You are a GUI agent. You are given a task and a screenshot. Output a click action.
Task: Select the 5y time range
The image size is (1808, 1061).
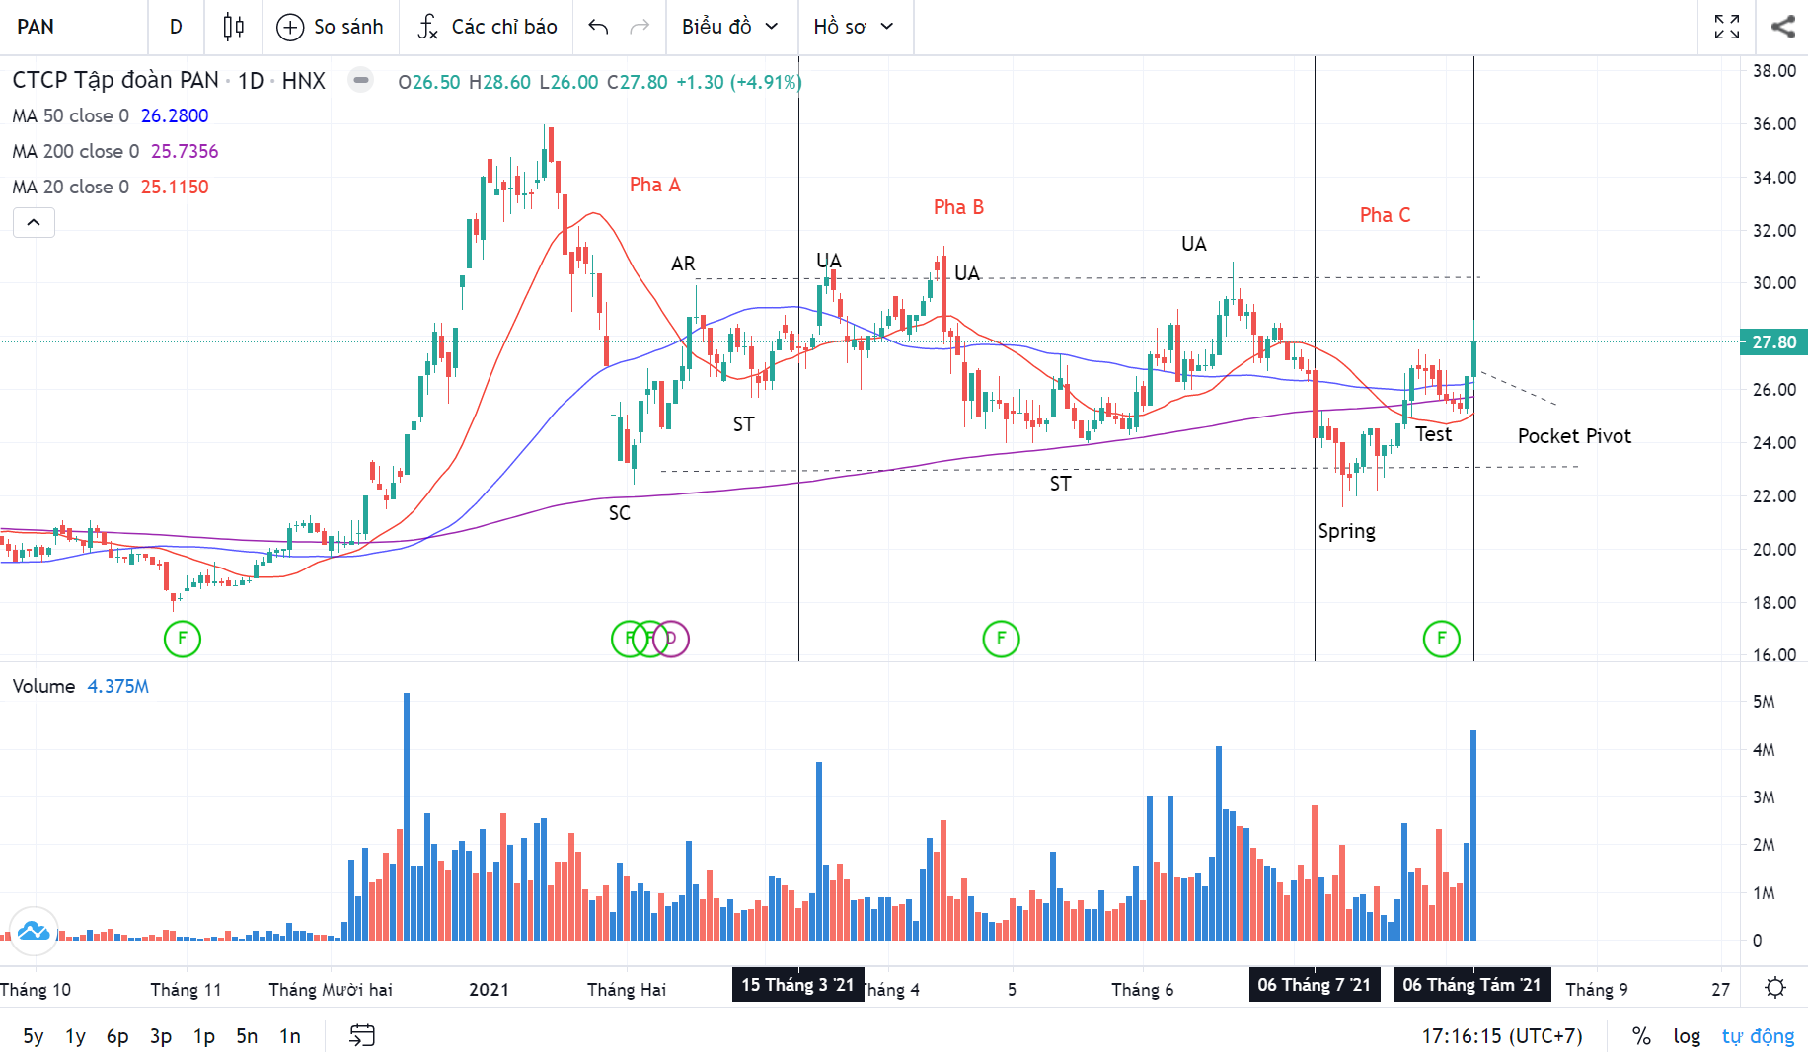[33, 1036]
